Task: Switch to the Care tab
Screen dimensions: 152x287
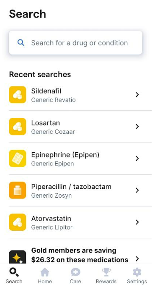Action: point(75,276)
